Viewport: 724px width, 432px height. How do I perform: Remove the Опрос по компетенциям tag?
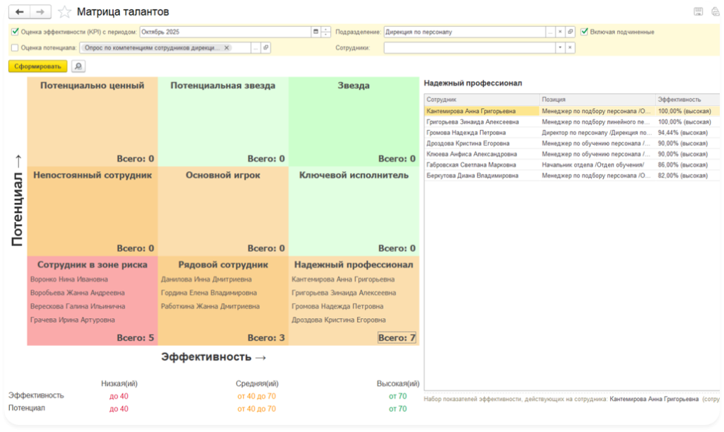coord(226,47)
